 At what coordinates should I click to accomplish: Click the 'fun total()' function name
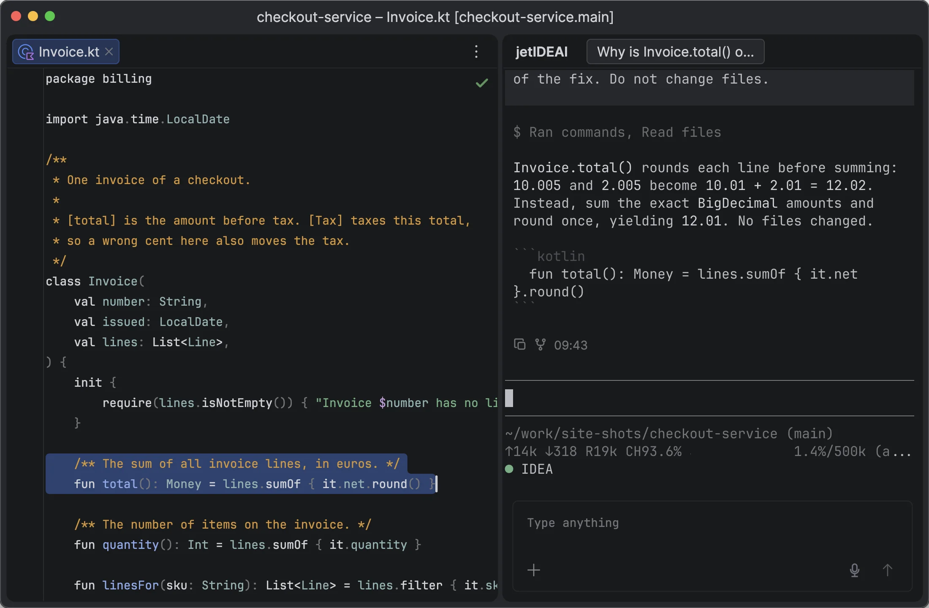pos(120,484)
